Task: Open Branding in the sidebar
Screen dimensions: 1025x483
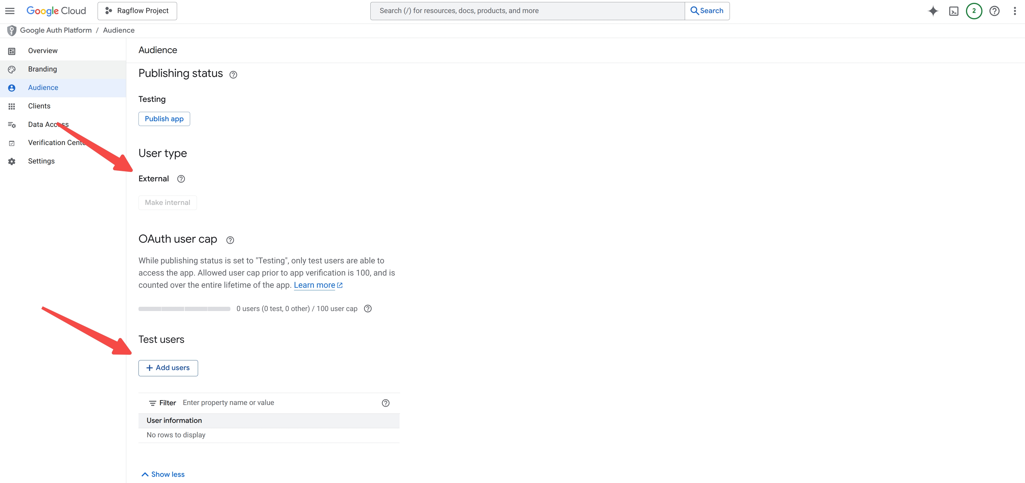Action: [63, 69]
